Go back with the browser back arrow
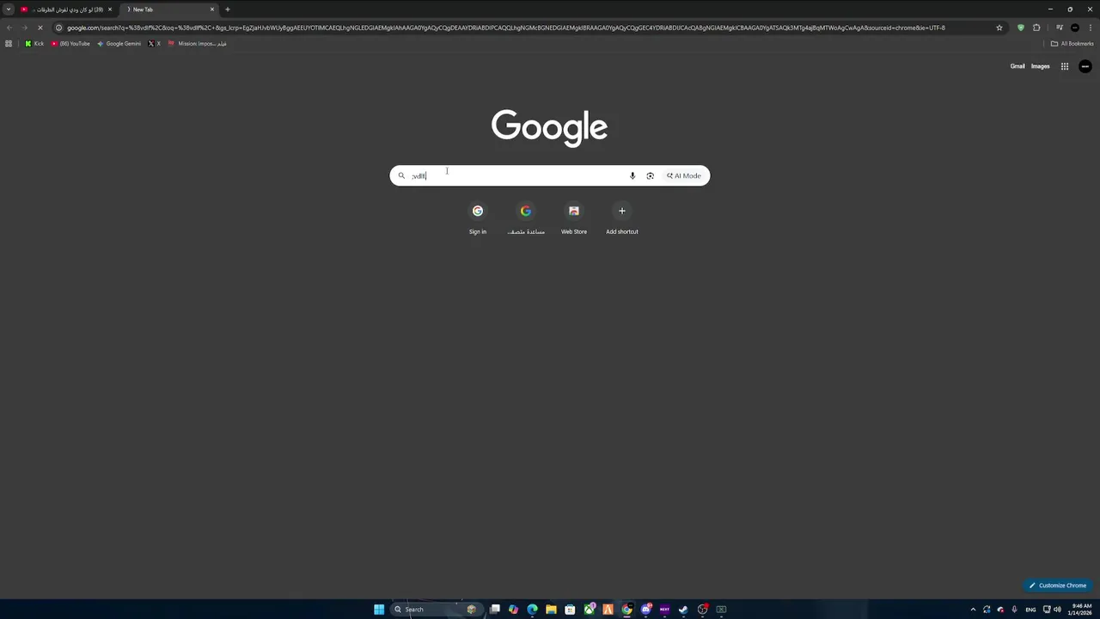The height and width of the screenshot is (619, 1100). 9,28
